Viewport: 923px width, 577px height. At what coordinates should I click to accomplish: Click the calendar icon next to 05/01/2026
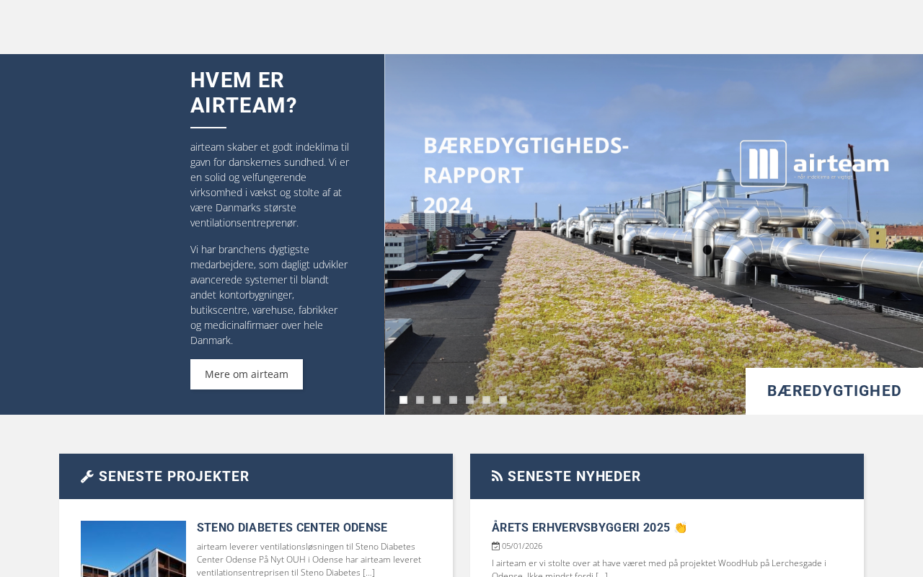click(495, 546)
